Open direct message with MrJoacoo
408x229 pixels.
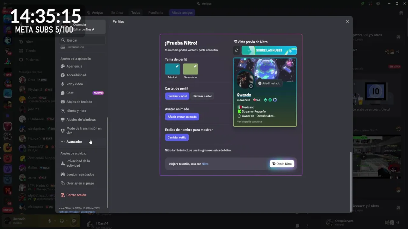[36, 207]
